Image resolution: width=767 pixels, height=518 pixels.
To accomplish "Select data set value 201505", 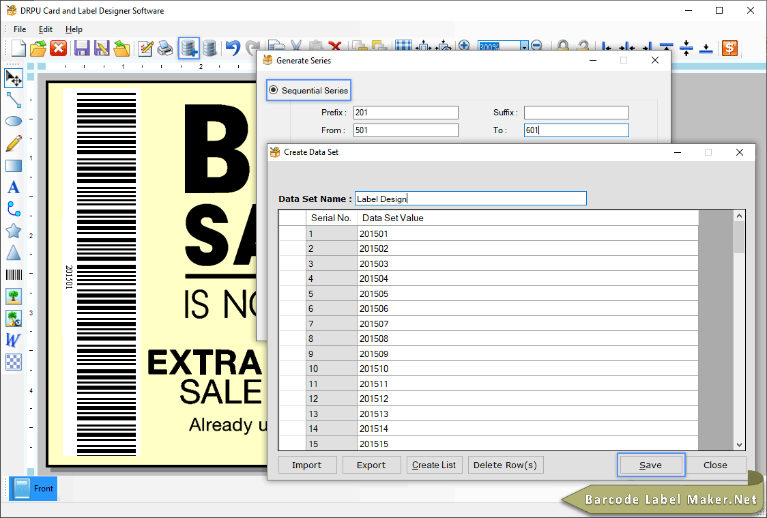I will pos(527,293).
